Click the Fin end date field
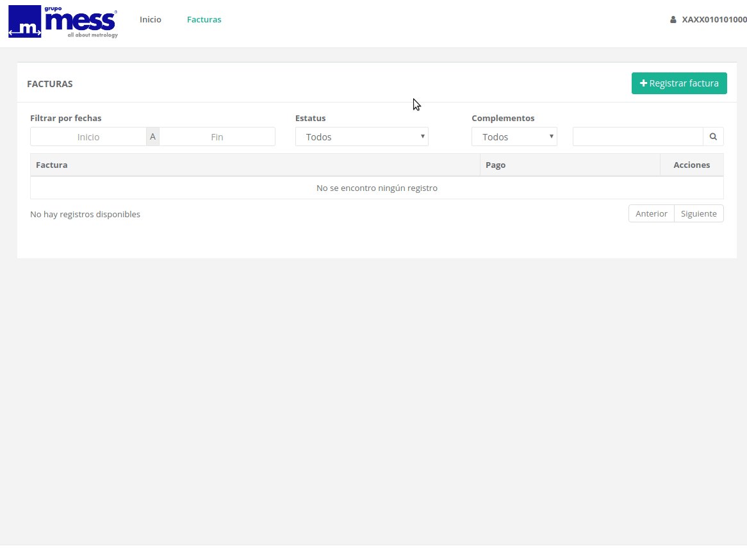This screenshot has width=747, height=553. click(217, 136)
